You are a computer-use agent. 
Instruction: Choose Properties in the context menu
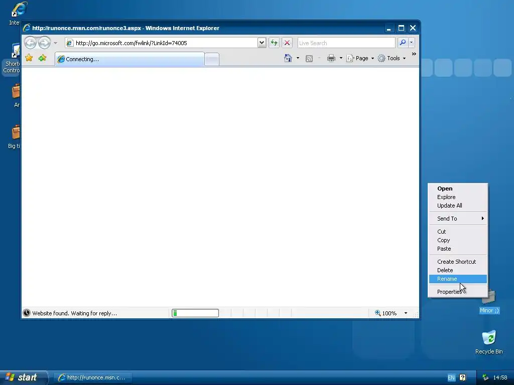[x=458, y=292]
